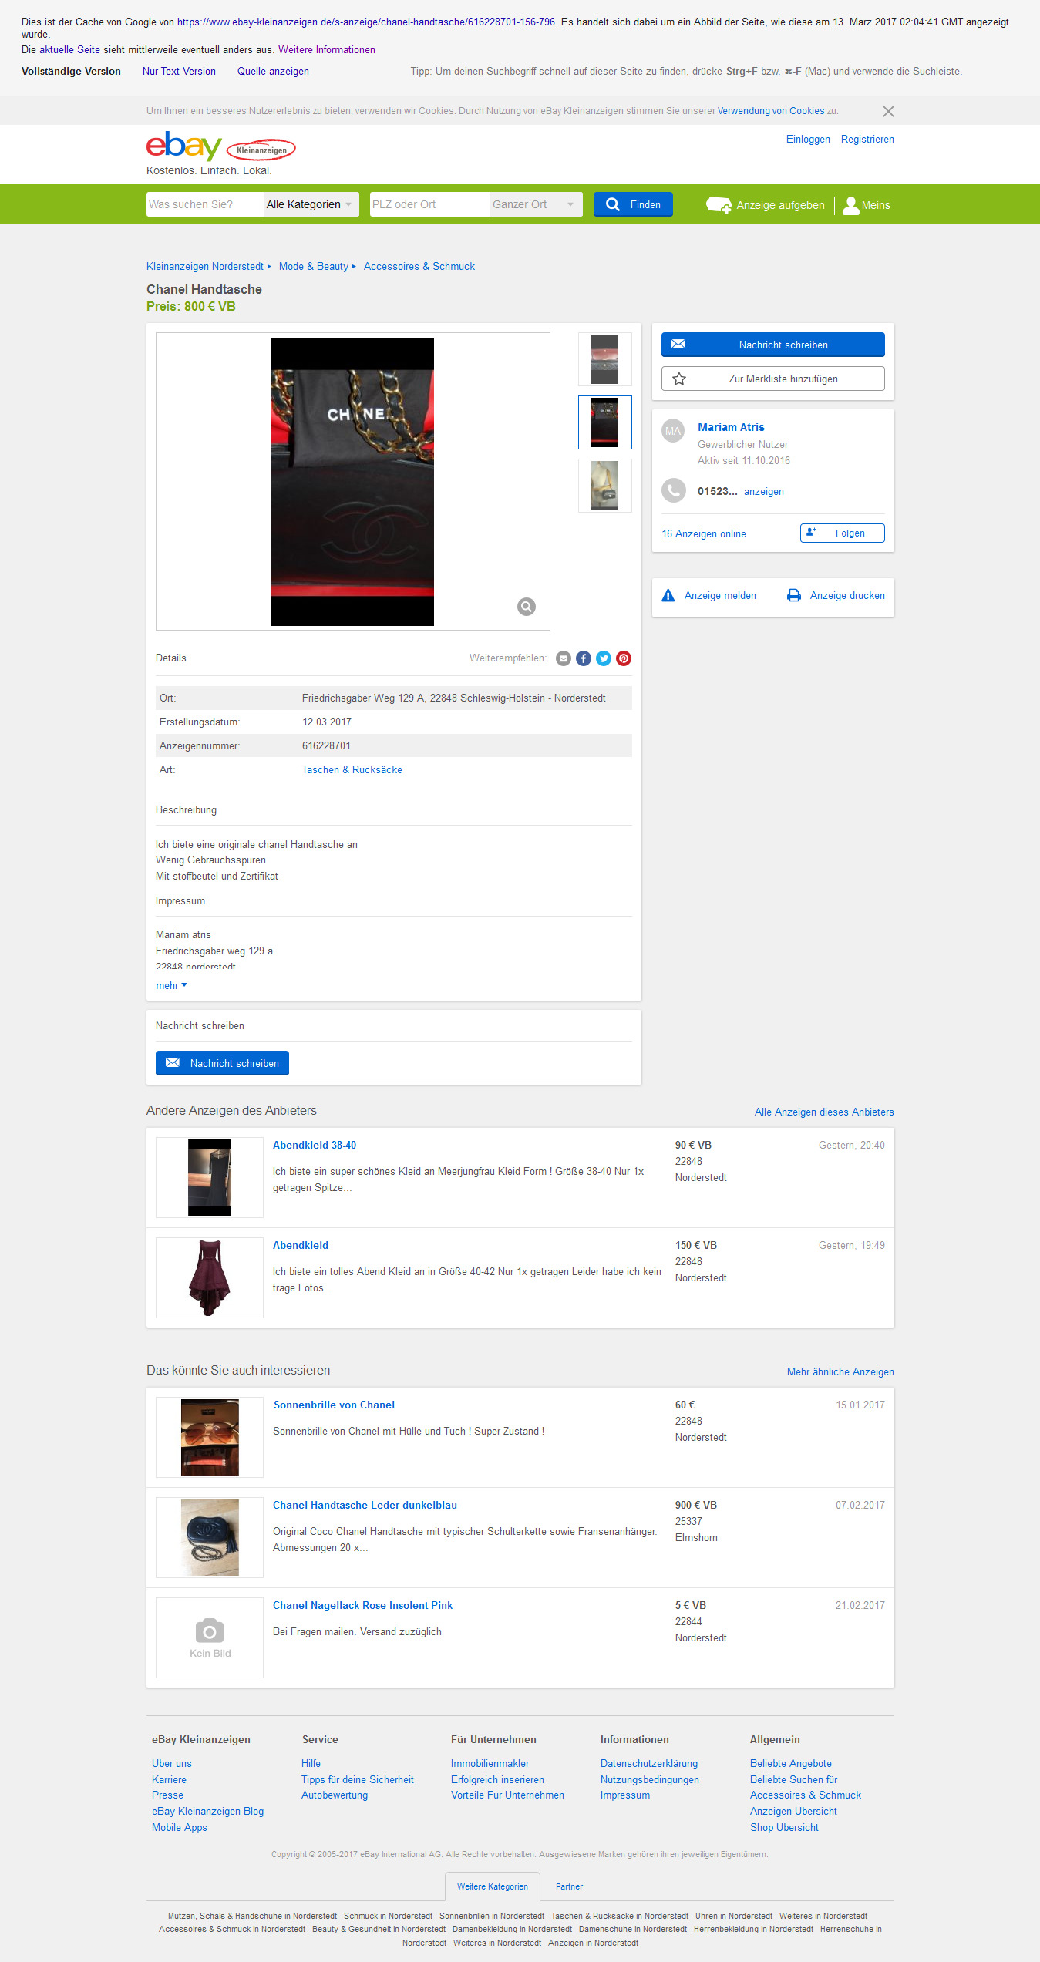Open the Alle Kategorien dropdown
Image resolution: width=1040 pixels, height=1962 pixels.
click(311, 204)
